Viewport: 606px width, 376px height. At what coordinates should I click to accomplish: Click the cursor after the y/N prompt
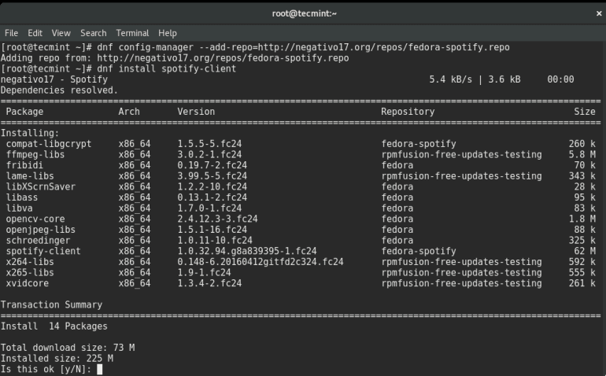click(100, 369)
